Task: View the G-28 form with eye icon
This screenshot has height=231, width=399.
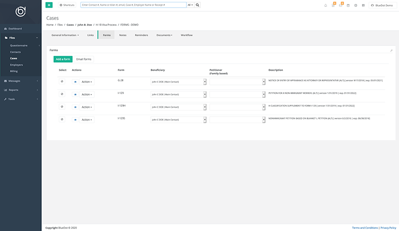Action: click(x=75, y=82)
